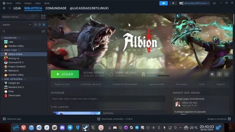The height and width of the screenshot is (132, 235).
Task: Open Amigos e conversas
Action: click(219, 119)
